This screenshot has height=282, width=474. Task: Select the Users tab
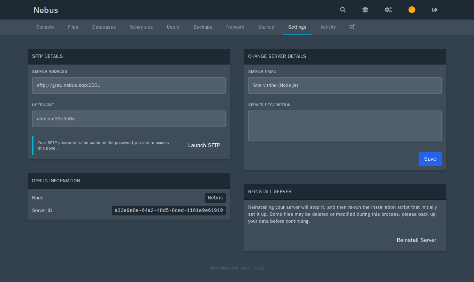point(173,27)
